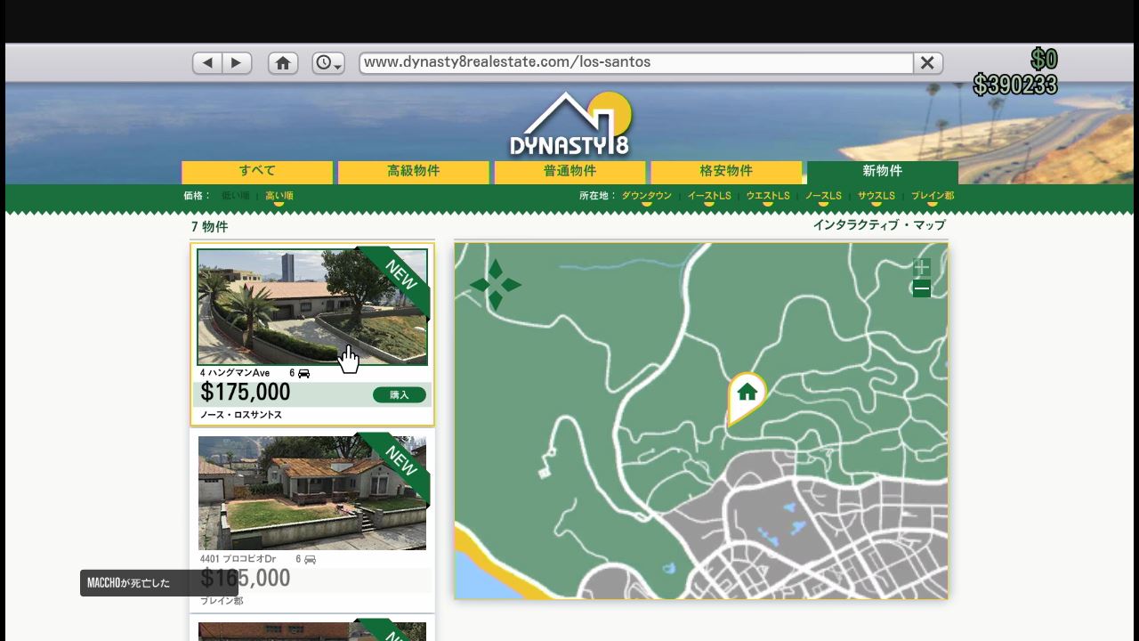Sort price by 低い順
The image size is (1139, 641).
pos(235,196)
